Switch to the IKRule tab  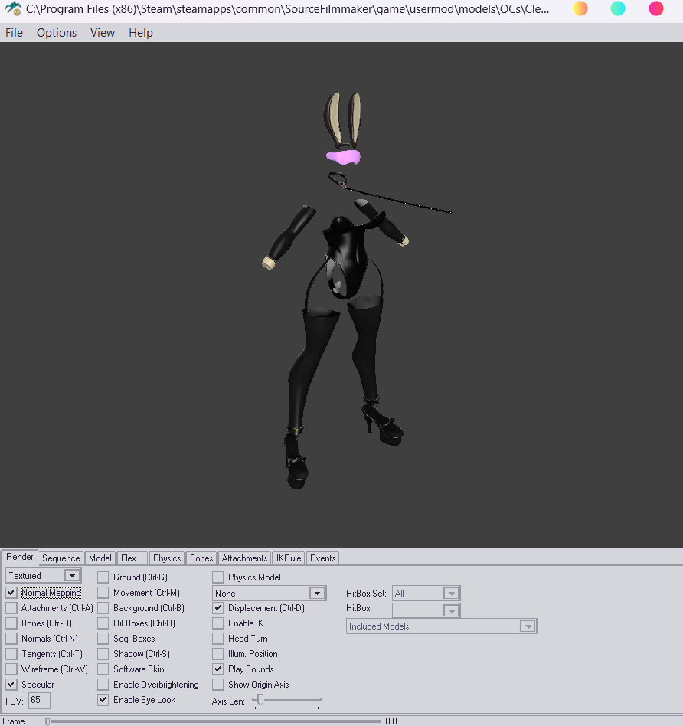[289, 558]
